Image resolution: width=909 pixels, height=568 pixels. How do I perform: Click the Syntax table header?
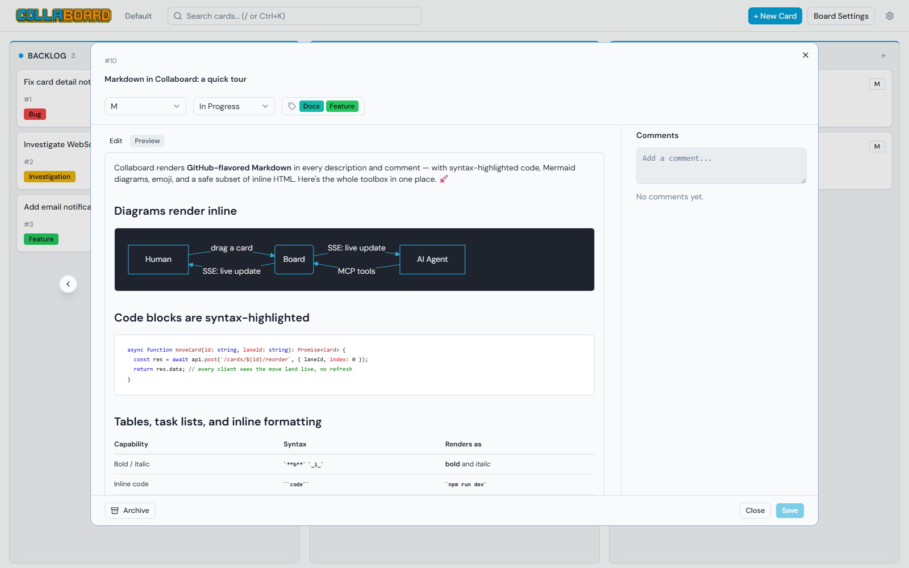click(295, 444)
